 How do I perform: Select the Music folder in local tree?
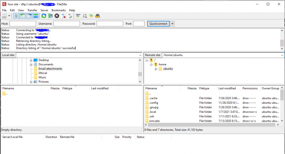pos(42,77)
